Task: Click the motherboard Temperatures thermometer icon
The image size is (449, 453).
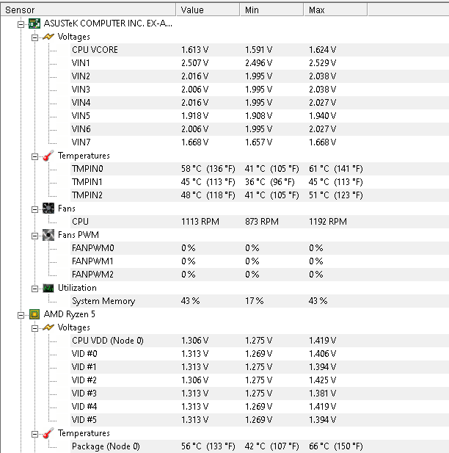Action: coord(48,156)
